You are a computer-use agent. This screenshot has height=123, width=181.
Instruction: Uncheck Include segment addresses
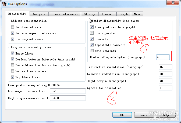click(x=12, y=33)
